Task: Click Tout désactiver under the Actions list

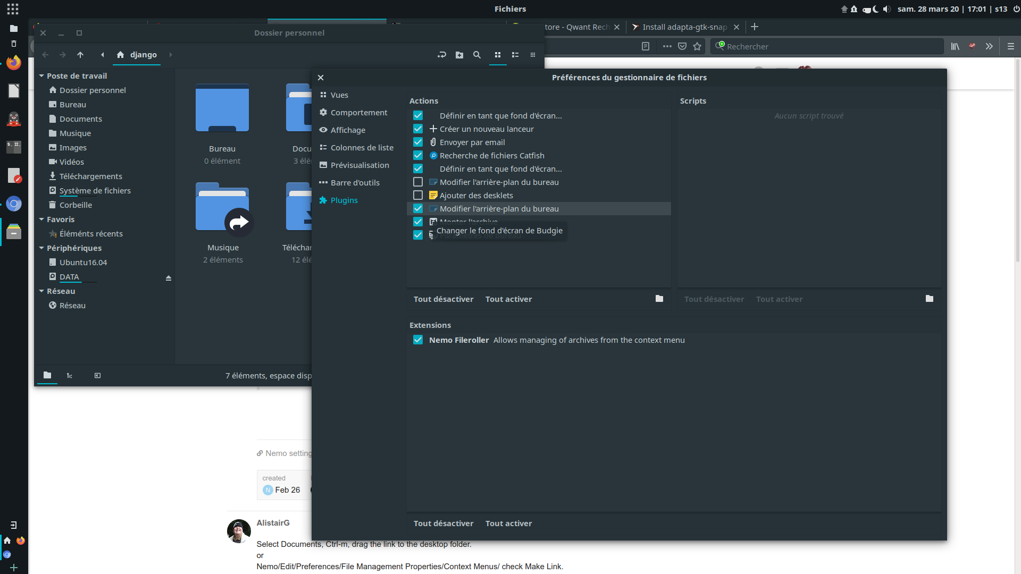Action: click(443, 299)
